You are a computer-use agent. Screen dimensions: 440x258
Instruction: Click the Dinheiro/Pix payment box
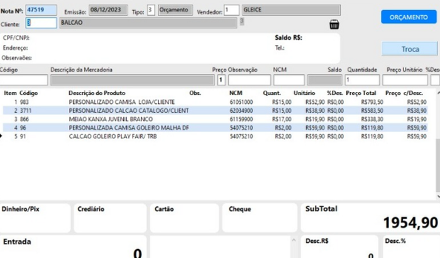(x=35, y=218)
